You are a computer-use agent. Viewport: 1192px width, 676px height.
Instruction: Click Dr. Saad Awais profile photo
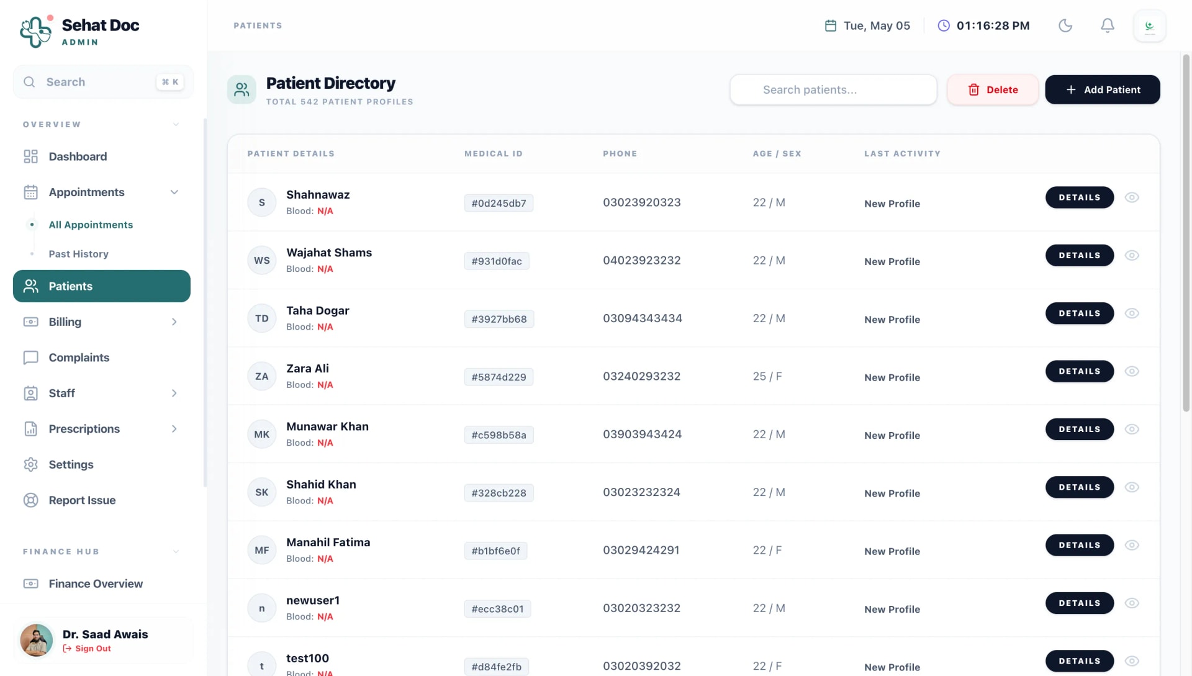pyautogui.click(x=36, y=640)
